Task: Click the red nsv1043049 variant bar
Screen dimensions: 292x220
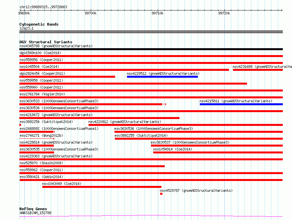Action: 102,187
